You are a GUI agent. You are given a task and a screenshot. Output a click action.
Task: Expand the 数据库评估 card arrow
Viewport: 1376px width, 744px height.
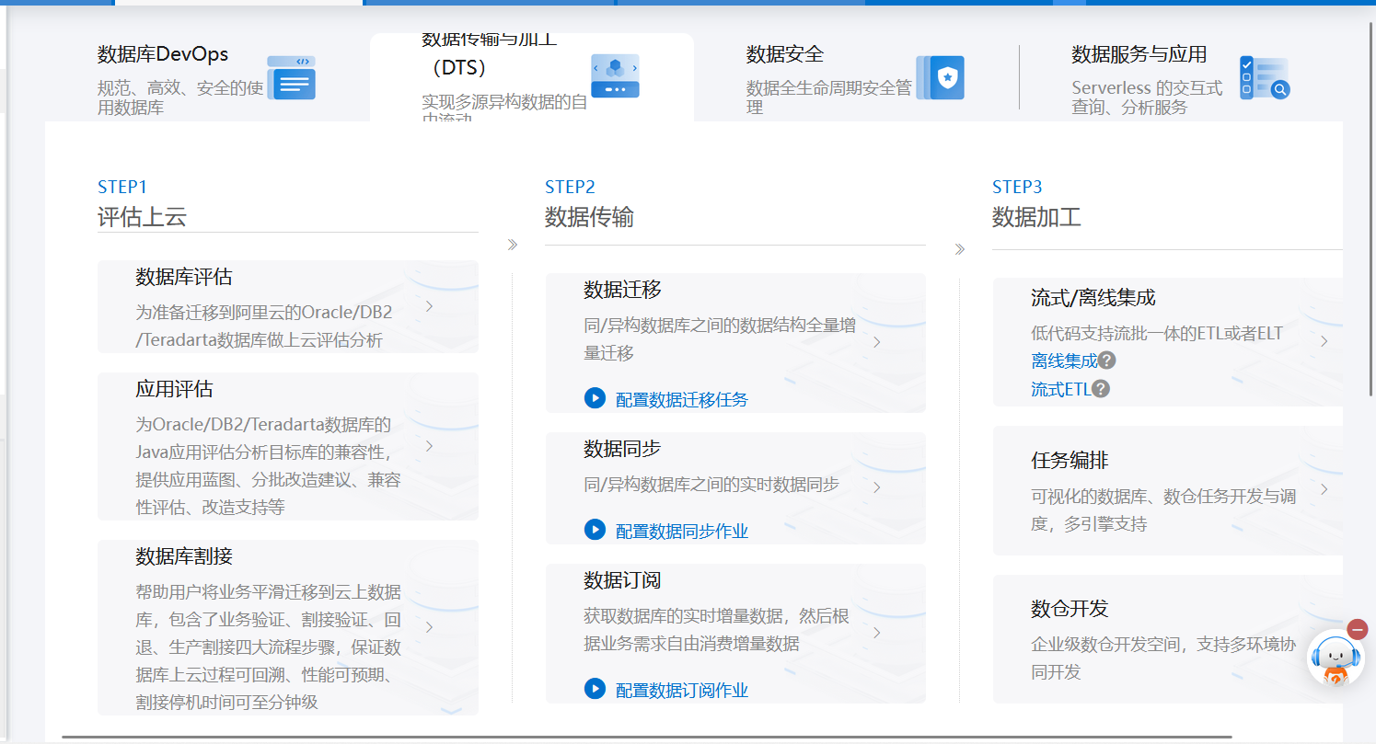click(430, 306)
